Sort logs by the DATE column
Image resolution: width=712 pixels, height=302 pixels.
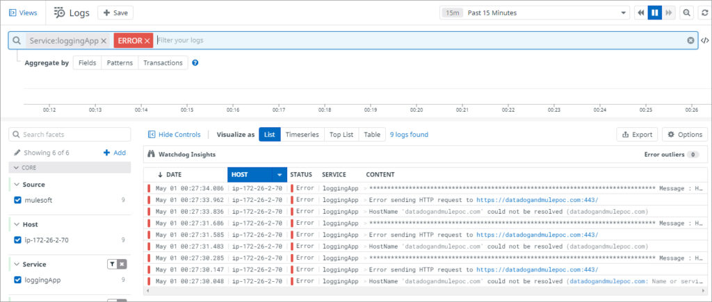pyautogui.click(x=170, y=174)
